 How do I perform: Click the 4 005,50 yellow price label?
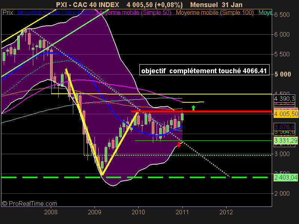[286, 114]
